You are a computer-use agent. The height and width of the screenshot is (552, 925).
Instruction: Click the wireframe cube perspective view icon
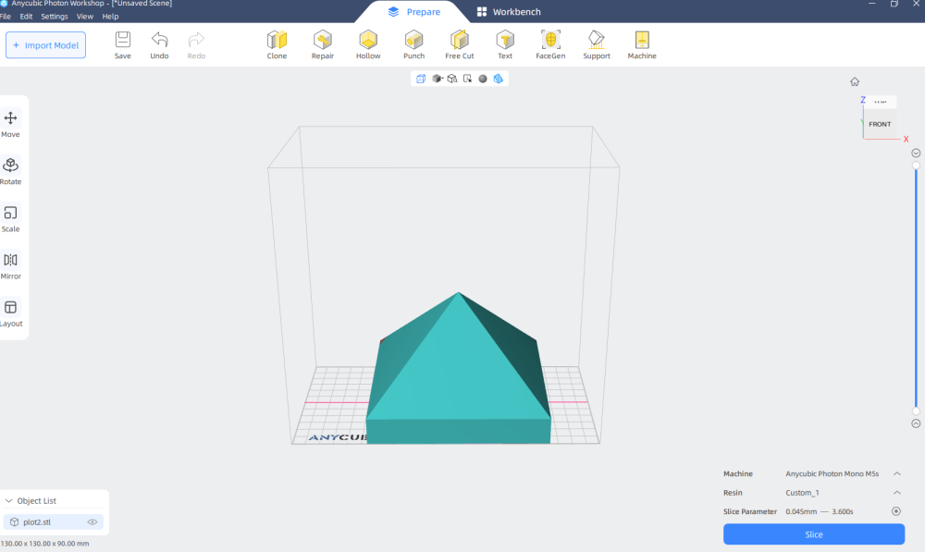(x=421, y=79)
